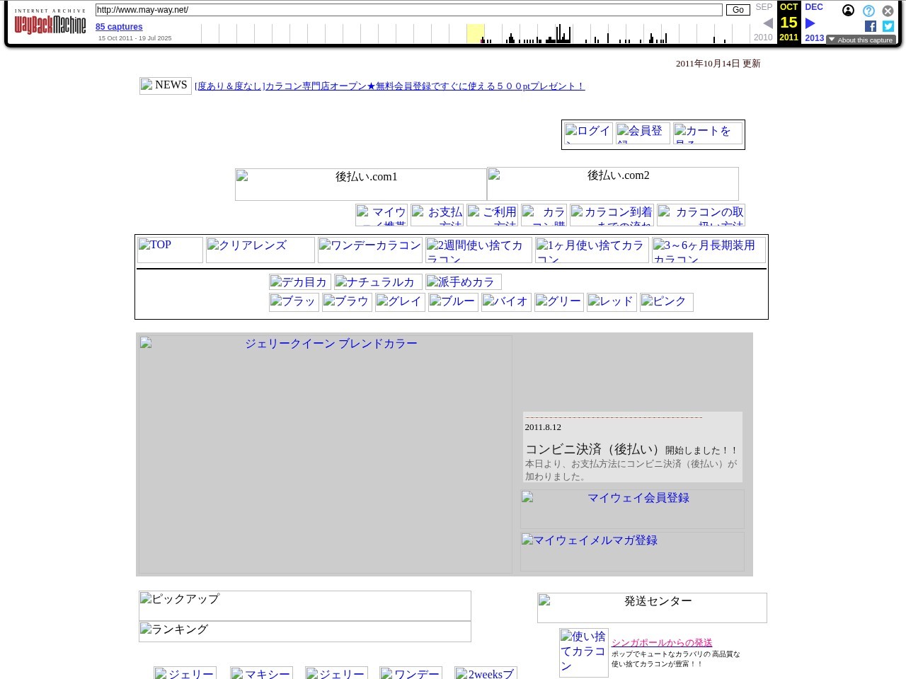Open the Wayback Machine help icon
The image size is (906, 679).
pos(868,11)
